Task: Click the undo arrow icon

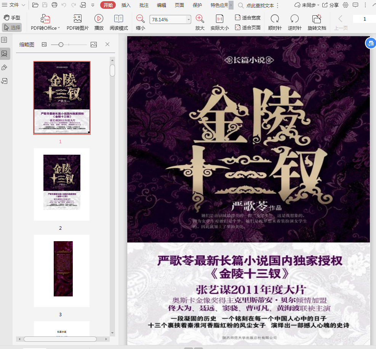Action: [64, 5]
